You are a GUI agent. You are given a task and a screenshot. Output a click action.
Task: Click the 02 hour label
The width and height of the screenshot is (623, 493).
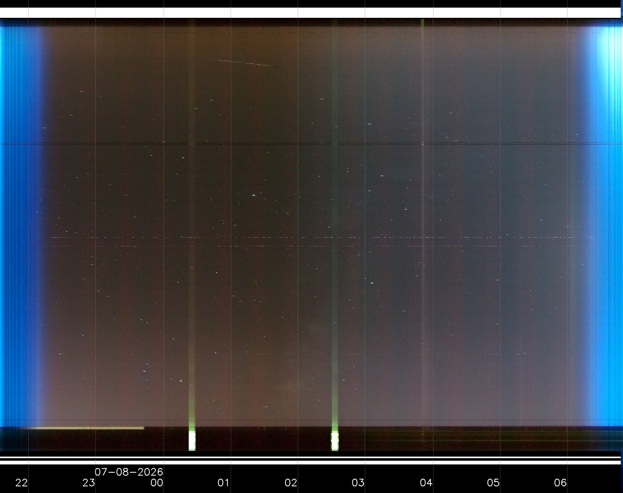click(x=291, y=483)
